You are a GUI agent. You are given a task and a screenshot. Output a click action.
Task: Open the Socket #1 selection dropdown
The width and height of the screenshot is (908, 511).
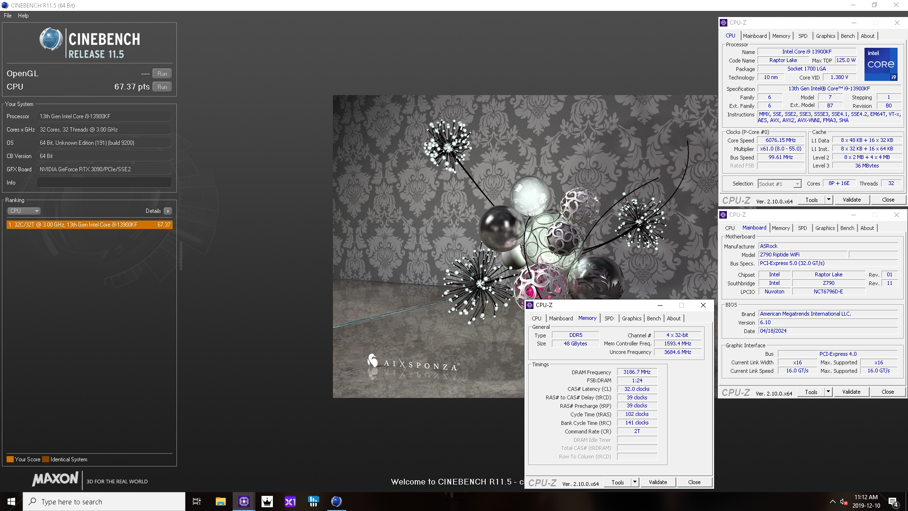(x=779, y=184)
